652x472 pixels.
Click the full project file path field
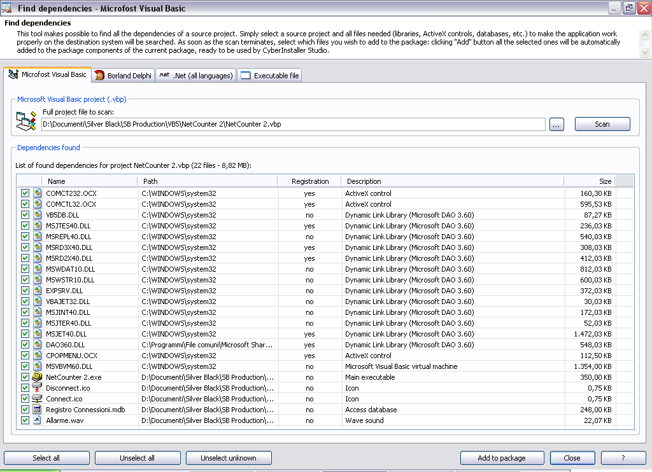point(293,124)
